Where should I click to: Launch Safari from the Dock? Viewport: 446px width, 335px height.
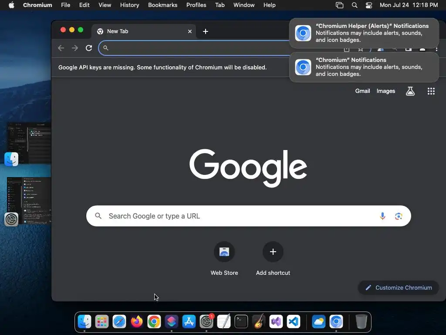[119, 322]
